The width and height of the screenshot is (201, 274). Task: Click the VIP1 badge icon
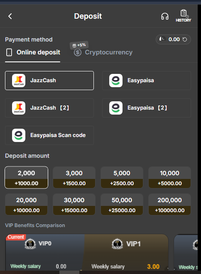pos(117,244)
